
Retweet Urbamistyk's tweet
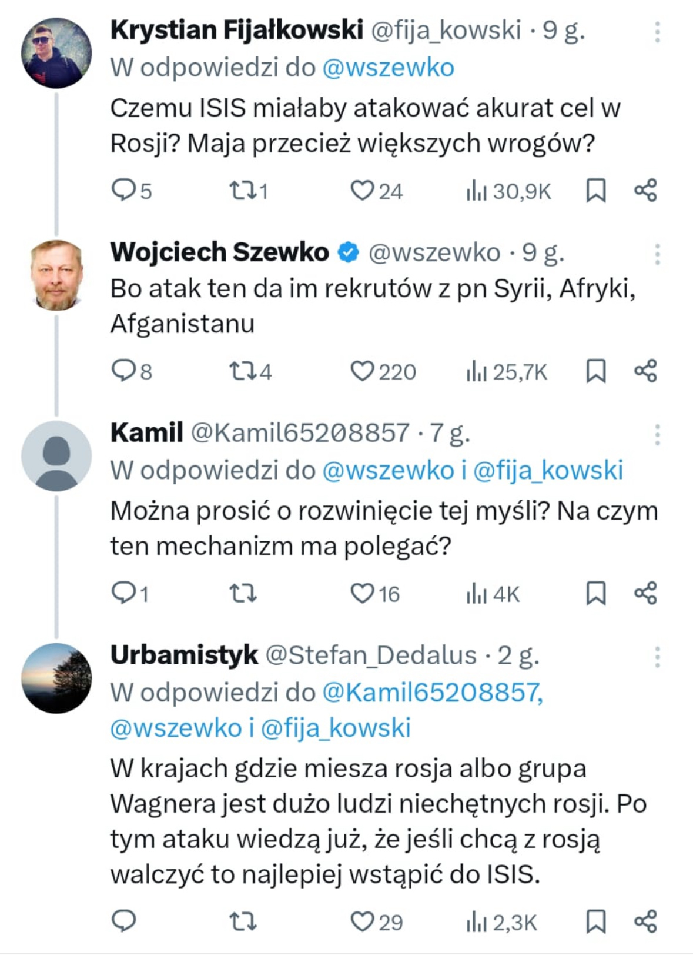(x=243, y=921)
